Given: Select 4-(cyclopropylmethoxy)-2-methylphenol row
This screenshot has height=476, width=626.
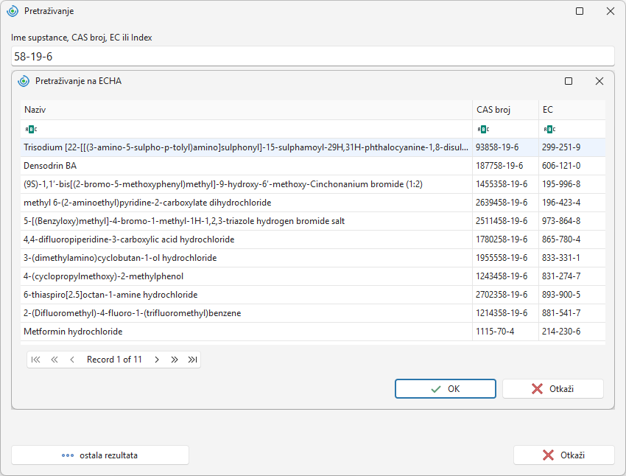Looking at the screenshot, I should [313, 276].
